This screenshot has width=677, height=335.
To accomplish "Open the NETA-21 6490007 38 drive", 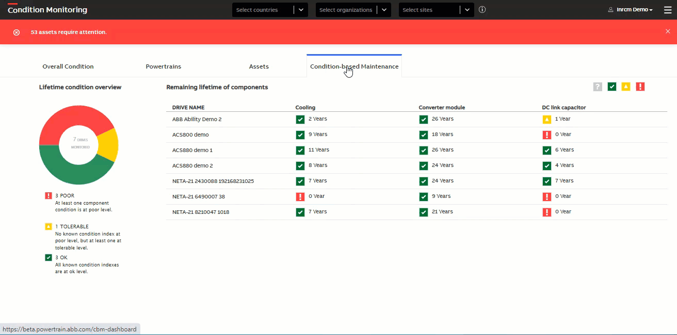I will click(x=199, y=196).
